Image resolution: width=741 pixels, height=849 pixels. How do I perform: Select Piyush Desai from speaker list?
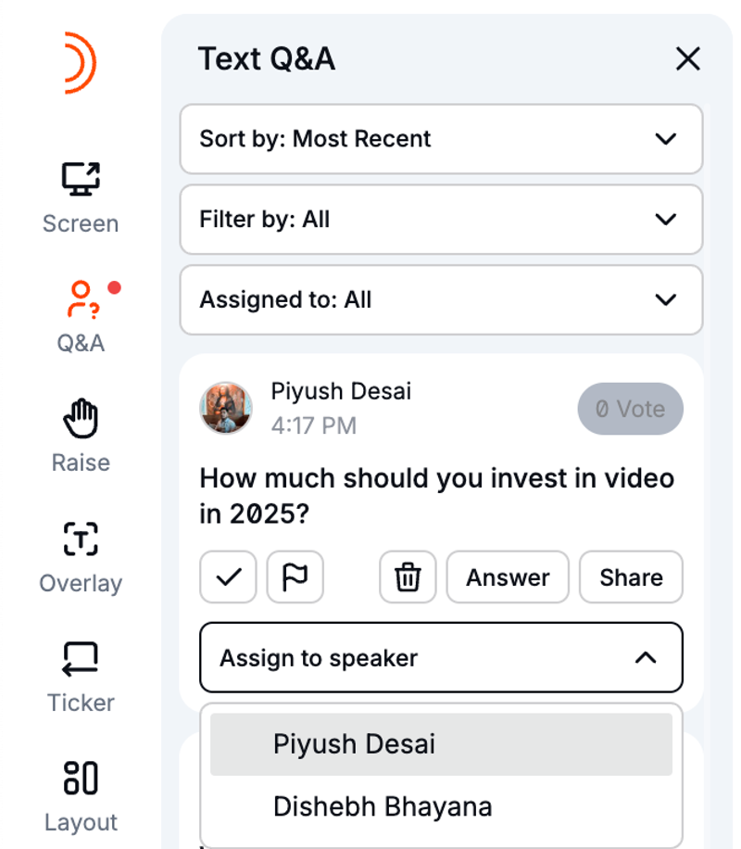pos(441,744)
